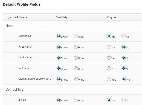Click the Visibility column header
142x105 pixels.
tap(62, 17)
